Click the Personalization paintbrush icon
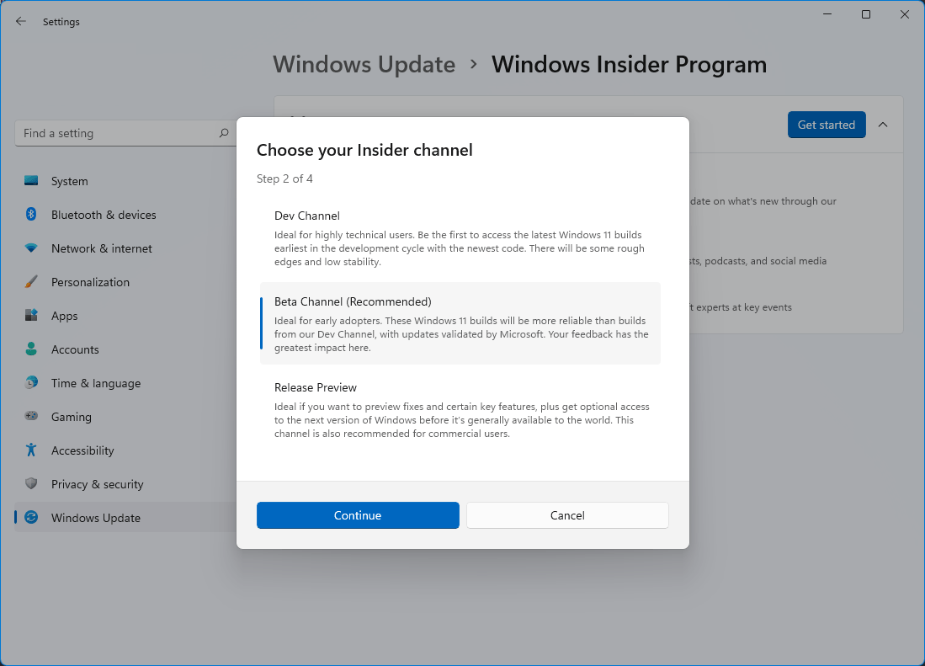Image resolution: width=925 pixels, height=666 pixels. [x=31, y=282]
